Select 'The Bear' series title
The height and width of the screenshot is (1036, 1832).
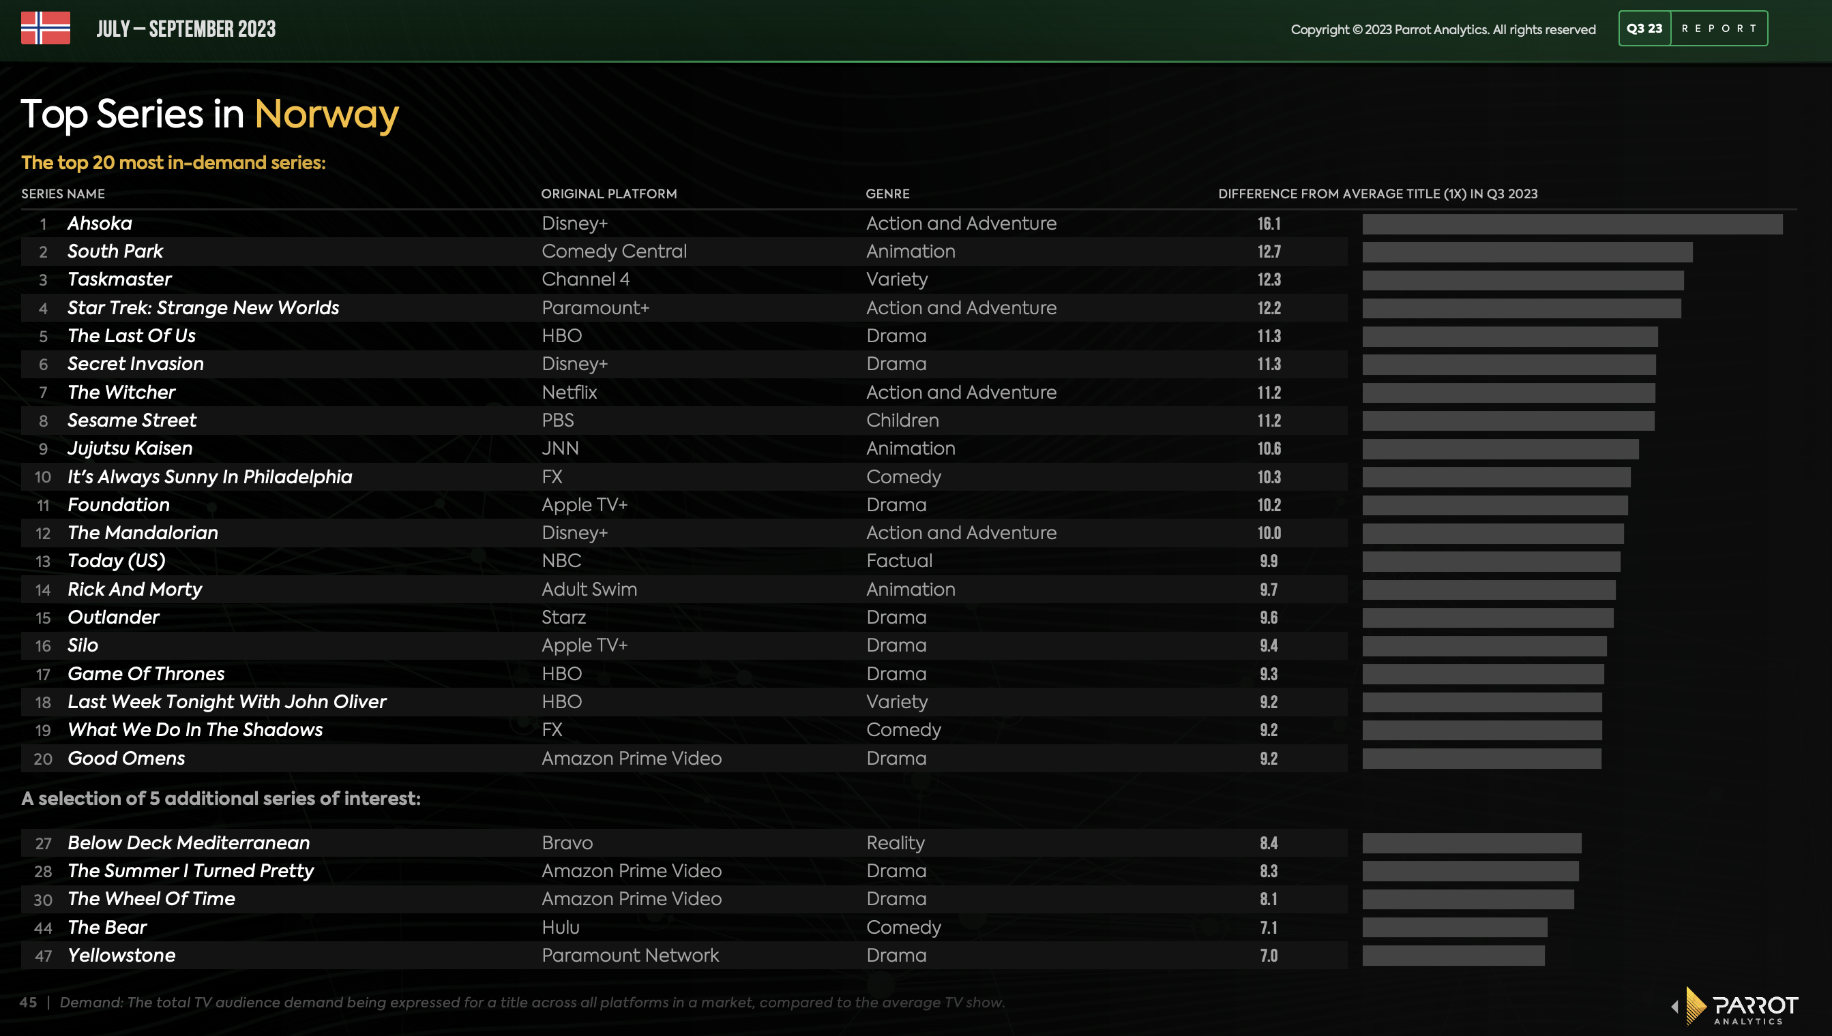click(x=107, y=927)
